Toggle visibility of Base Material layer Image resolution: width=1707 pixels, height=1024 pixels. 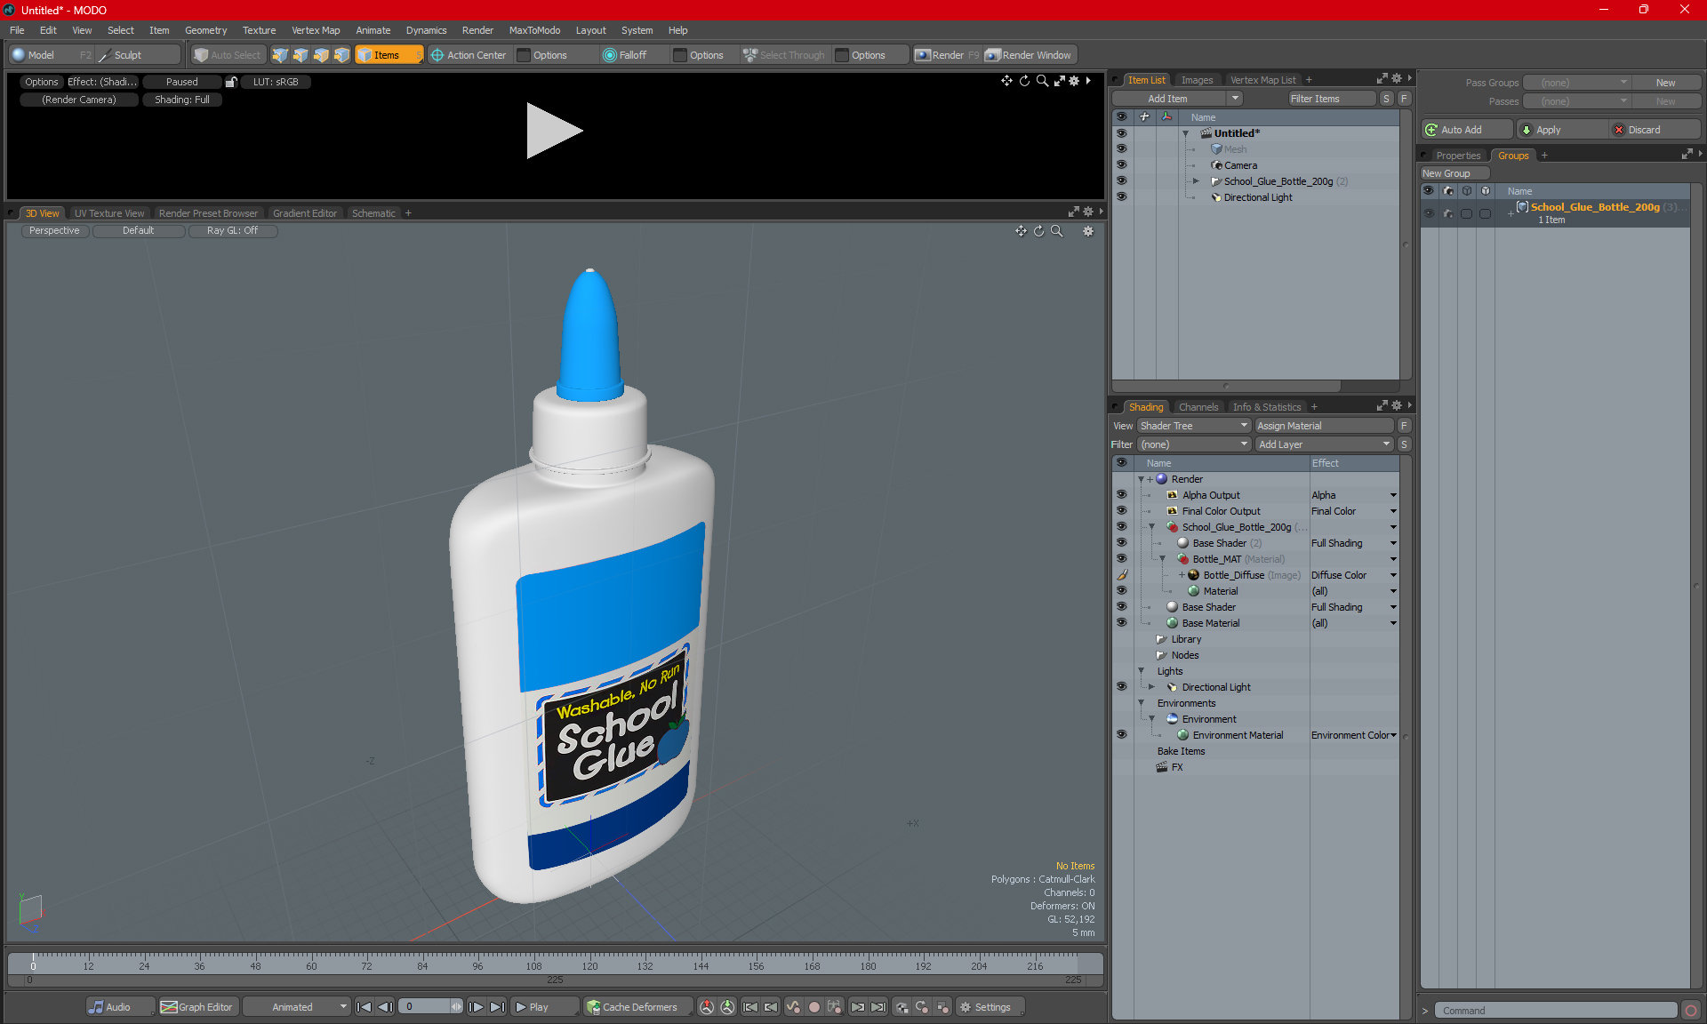point(1121,623)
